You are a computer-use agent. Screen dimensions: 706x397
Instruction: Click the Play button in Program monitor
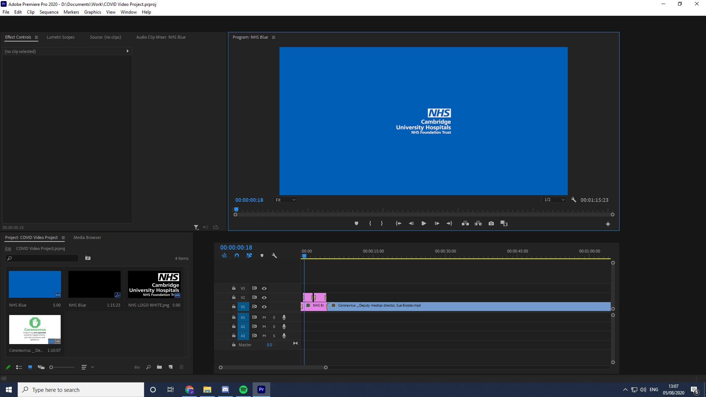[x=424, y=223]
